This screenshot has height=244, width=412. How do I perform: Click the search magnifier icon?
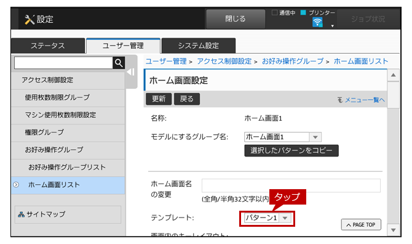pos(119,63)
